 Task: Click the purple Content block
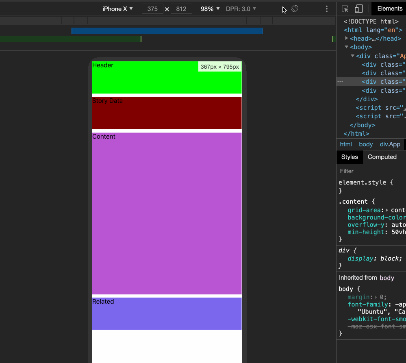[167, 213]
